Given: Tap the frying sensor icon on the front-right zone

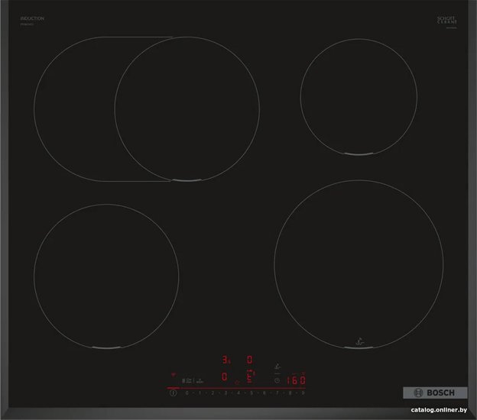Looking at the screenshot, I should click(x=359, y=341).
